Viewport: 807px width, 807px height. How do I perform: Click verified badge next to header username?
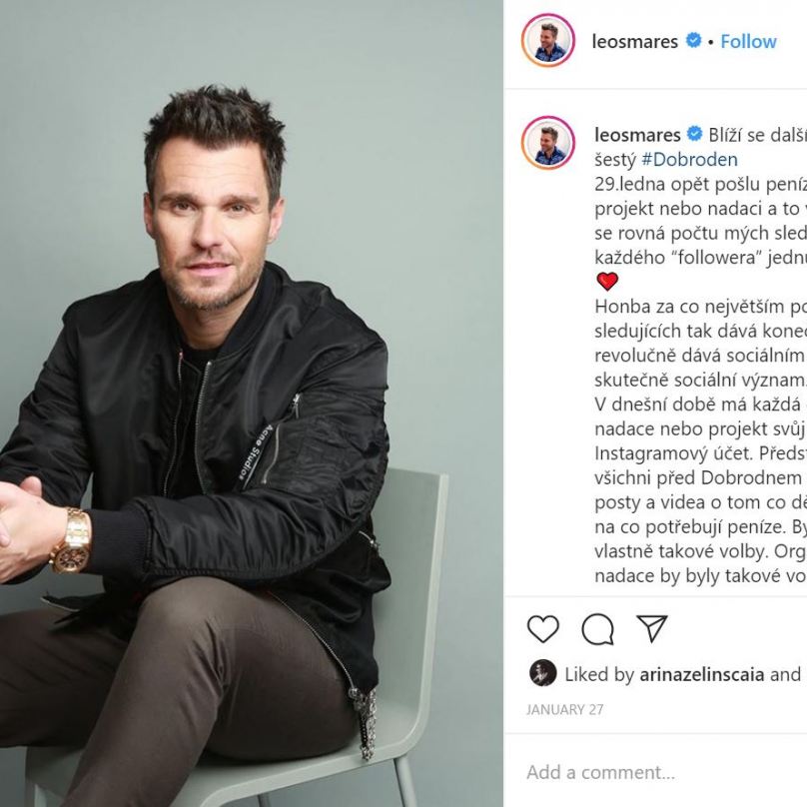[694, 40]
